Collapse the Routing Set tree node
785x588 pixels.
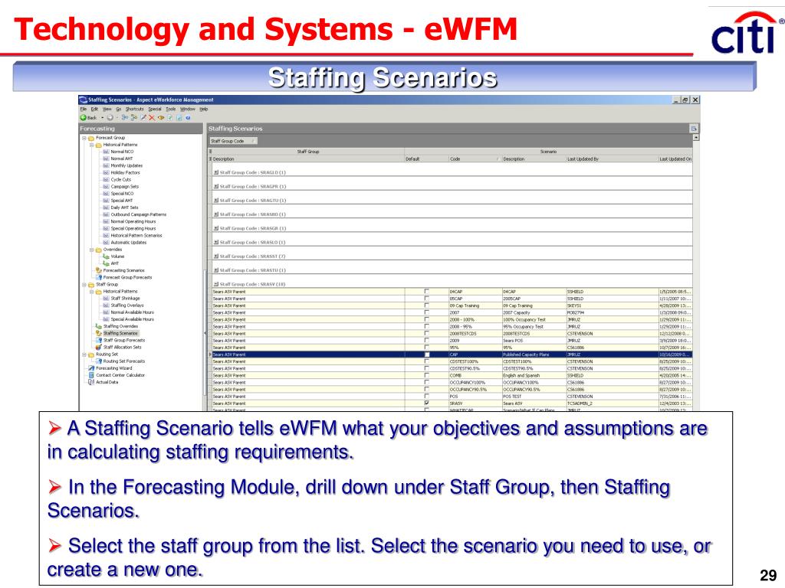[84, 354]
